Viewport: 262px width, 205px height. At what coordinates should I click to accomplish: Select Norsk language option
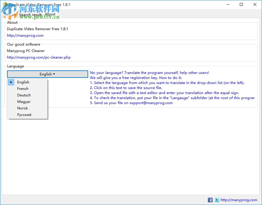22,108
